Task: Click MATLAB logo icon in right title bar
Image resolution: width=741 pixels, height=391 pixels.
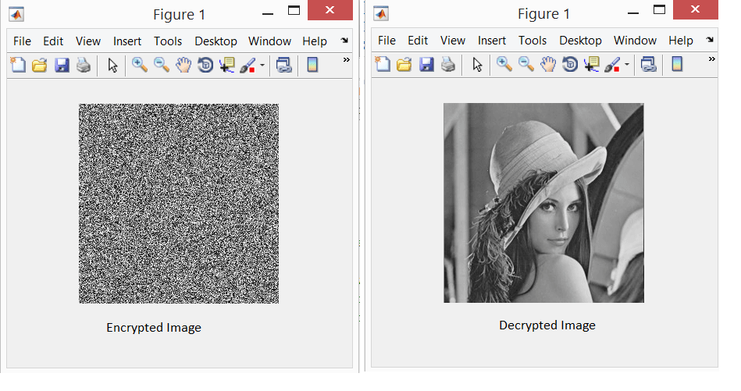Action: pos(381,14)
